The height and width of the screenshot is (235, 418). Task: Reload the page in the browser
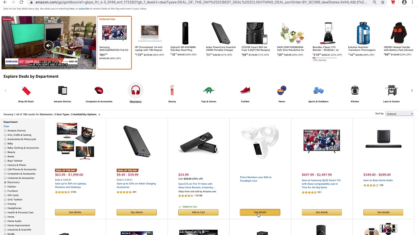coord(21,2)
